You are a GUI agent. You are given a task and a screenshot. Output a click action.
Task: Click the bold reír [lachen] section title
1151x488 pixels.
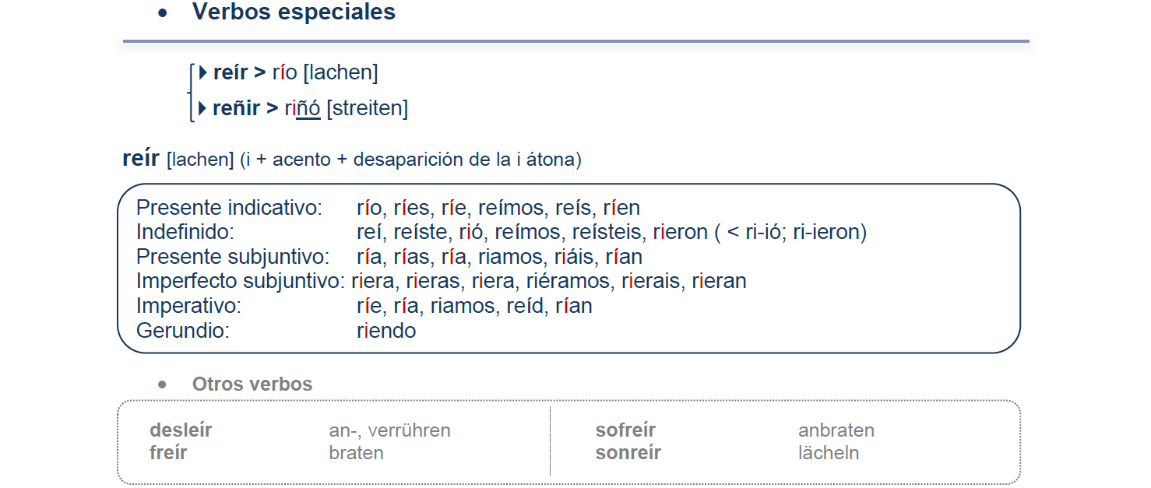coord(178,159)
